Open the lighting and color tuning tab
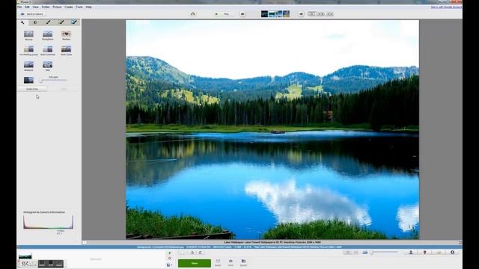 (x=35, y=22)
